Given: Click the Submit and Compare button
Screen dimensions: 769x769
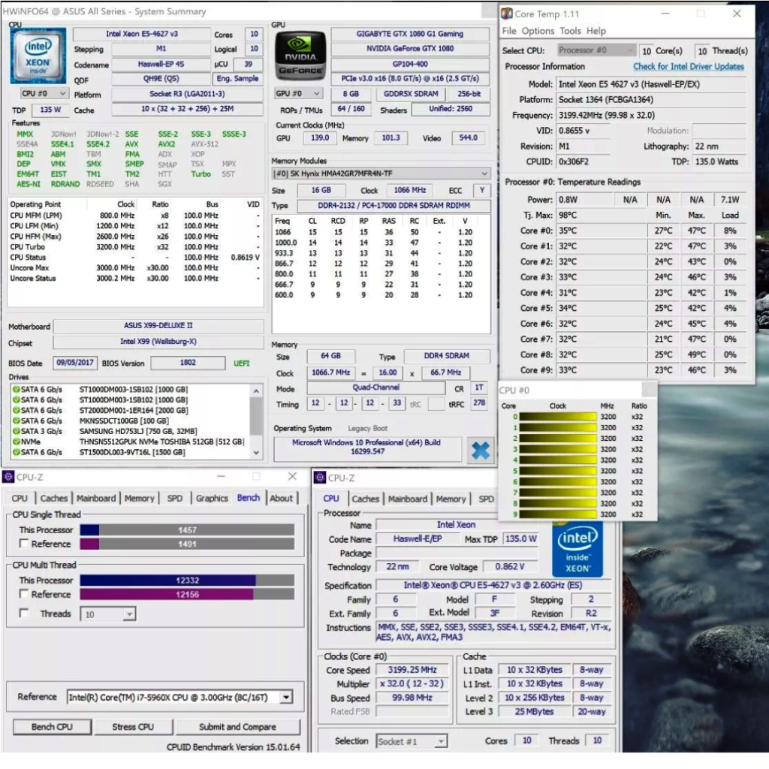Looking at the screenshot, I should point(237,727).
